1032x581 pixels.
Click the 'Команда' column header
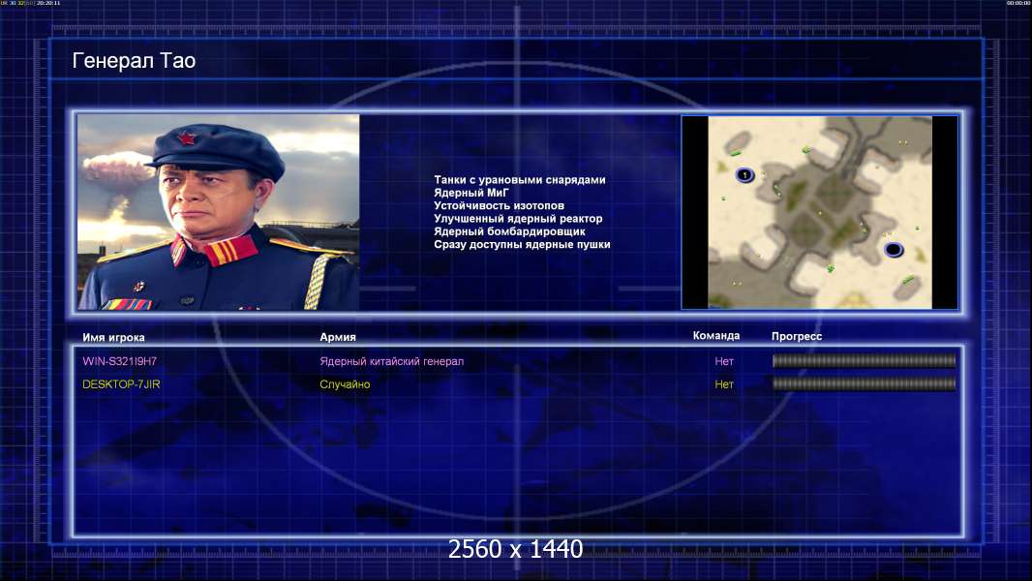click(x=716, y=336)
